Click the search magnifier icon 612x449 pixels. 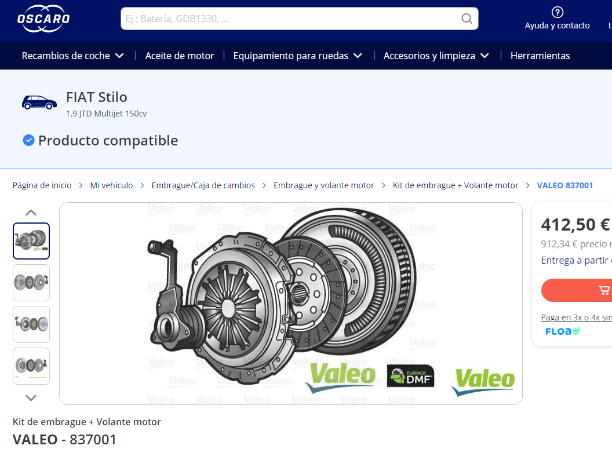click(467, 19)
